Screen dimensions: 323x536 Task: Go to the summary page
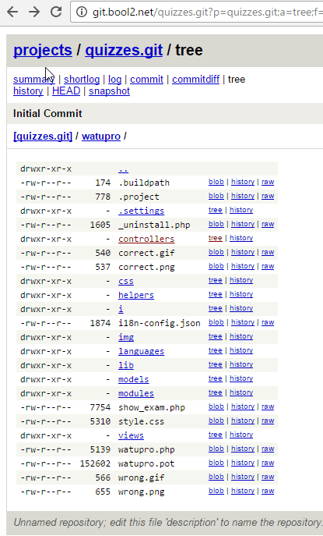click(x=33, y=80)
